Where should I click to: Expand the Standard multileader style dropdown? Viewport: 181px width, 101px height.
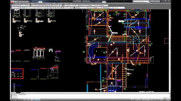pyautogui.click(x=107, y=6)
